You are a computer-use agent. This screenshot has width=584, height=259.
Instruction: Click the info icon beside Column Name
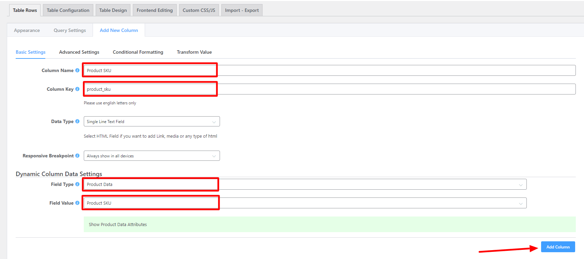point(77,70)
